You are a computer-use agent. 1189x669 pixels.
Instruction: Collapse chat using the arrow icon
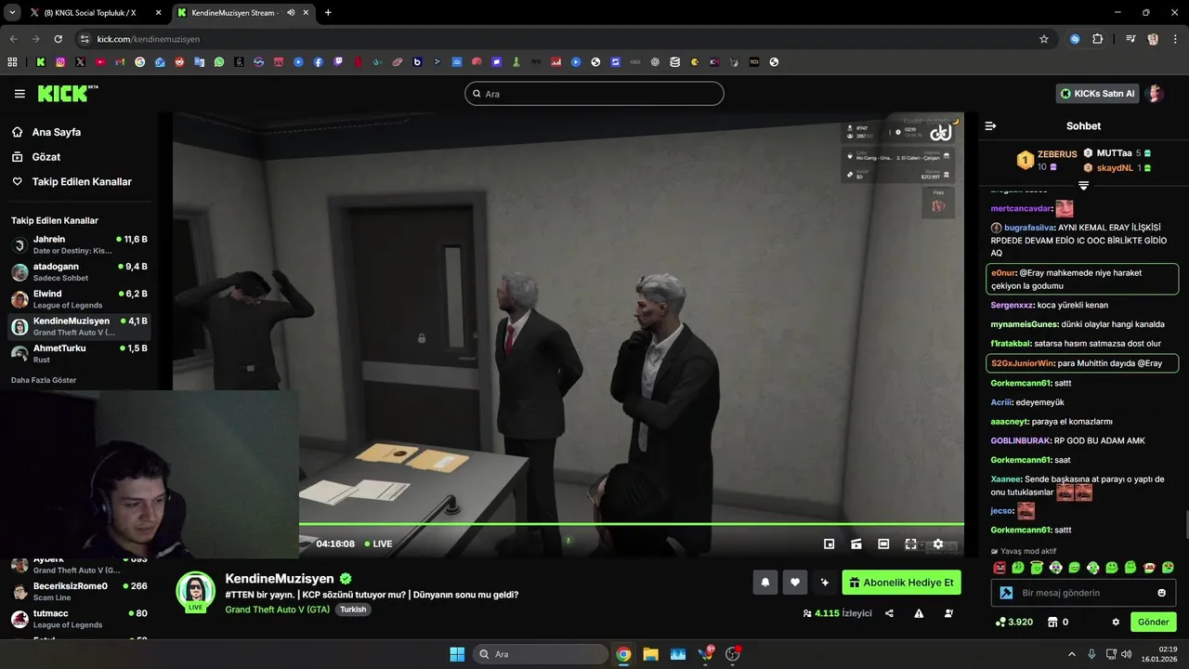pos(990,125)
